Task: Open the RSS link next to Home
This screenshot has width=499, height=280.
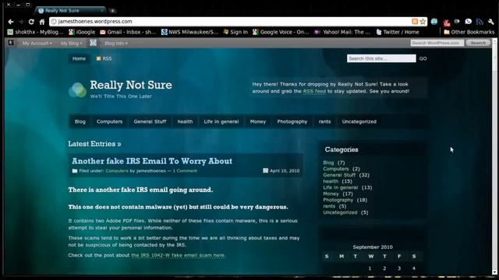Action: click(104, 58)
